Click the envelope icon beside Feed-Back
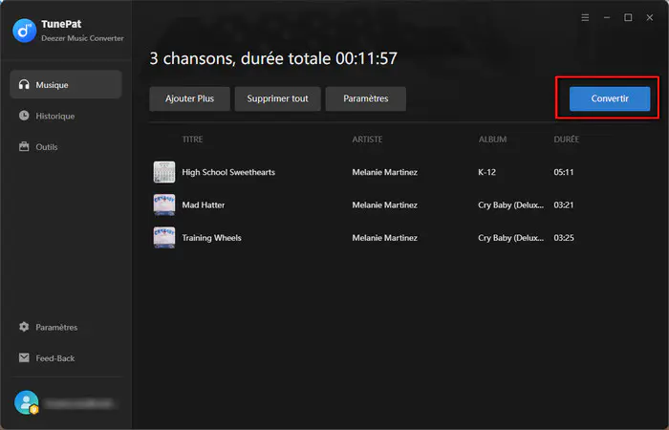669x430 pixels. pyautogui.click(x=24, y=357)
